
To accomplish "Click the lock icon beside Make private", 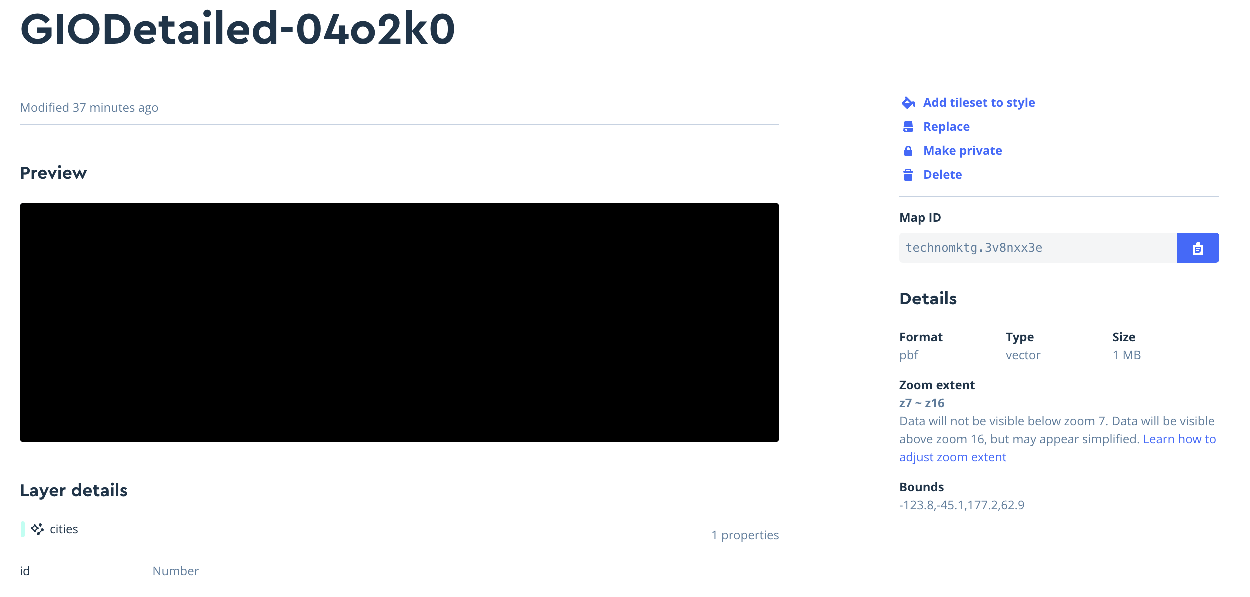I will 909,150.
